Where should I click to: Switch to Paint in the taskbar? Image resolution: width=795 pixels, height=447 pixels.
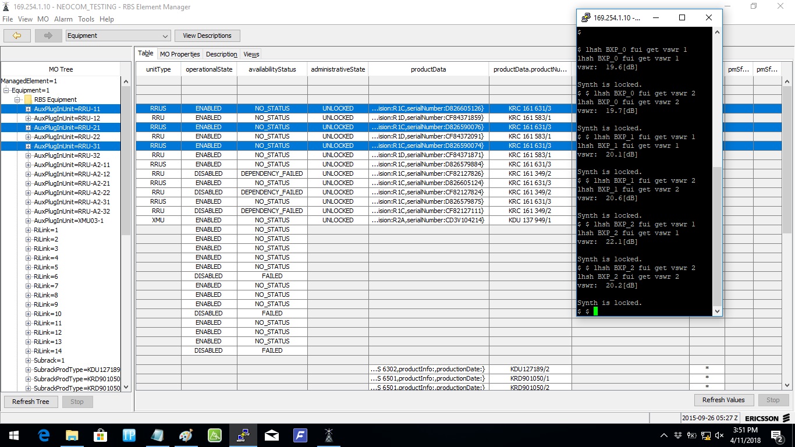186,435
